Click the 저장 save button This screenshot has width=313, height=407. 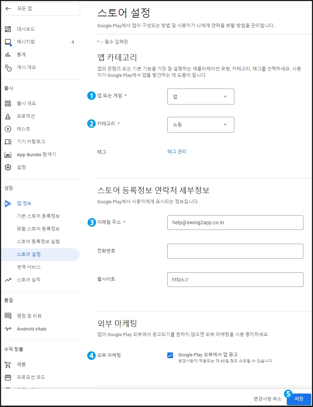click(299, 399)
